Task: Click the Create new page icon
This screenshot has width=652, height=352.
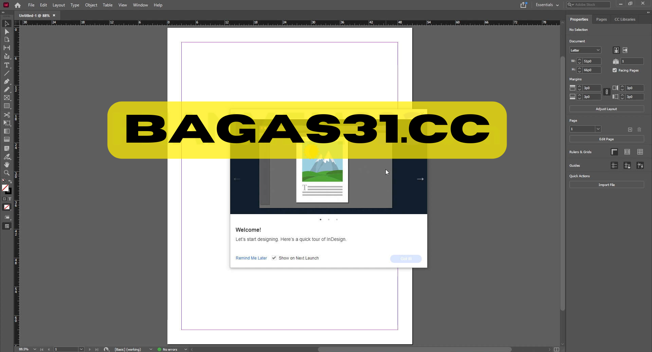Action: (630, 129)
